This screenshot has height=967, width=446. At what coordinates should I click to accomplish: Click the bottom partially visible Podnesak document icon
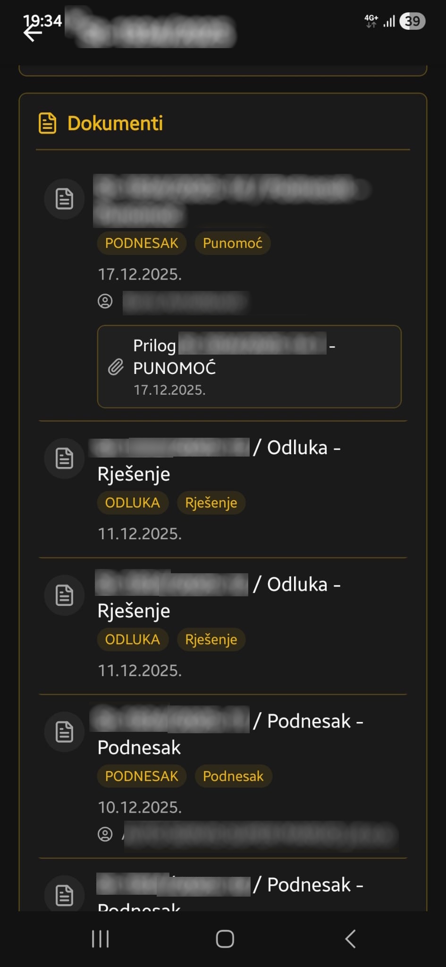coord(64,894)
